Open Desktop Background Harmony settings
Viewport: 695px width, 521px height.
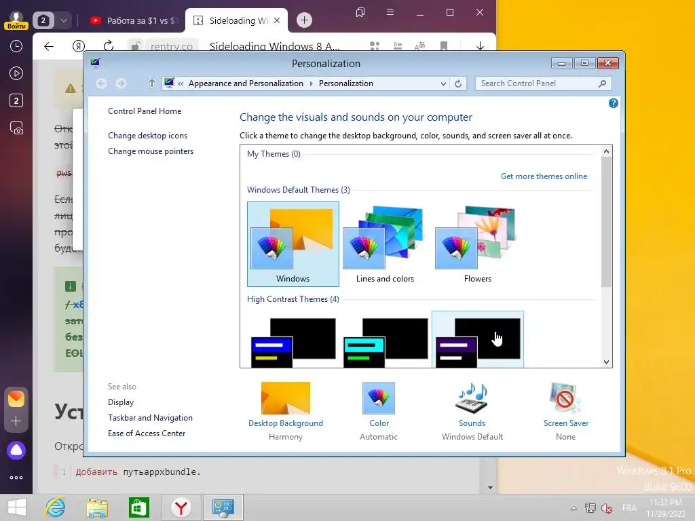click(x=286, y=410)
